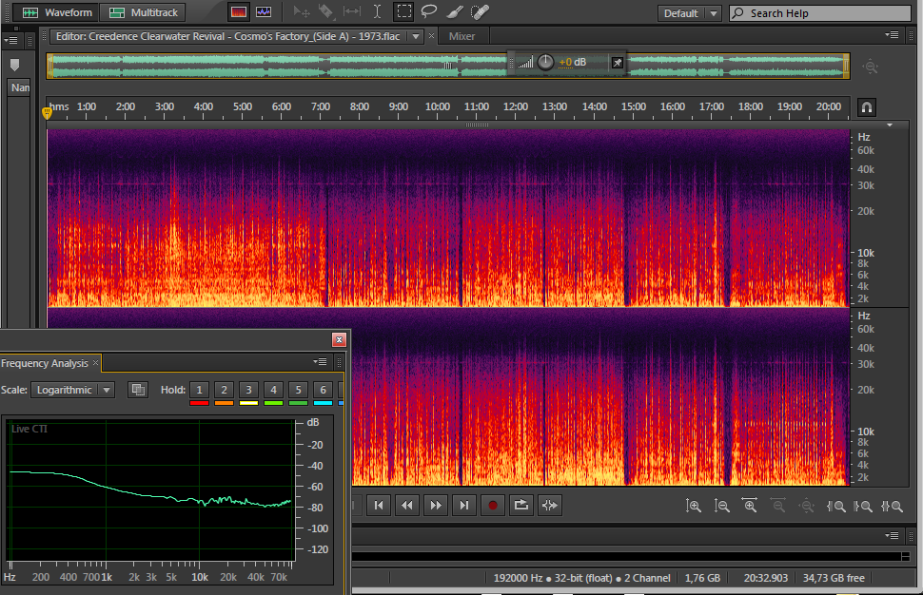Close the Frequency Analysis tab
The width and height of the screenshot is (923, 595).
click(95, 363)
